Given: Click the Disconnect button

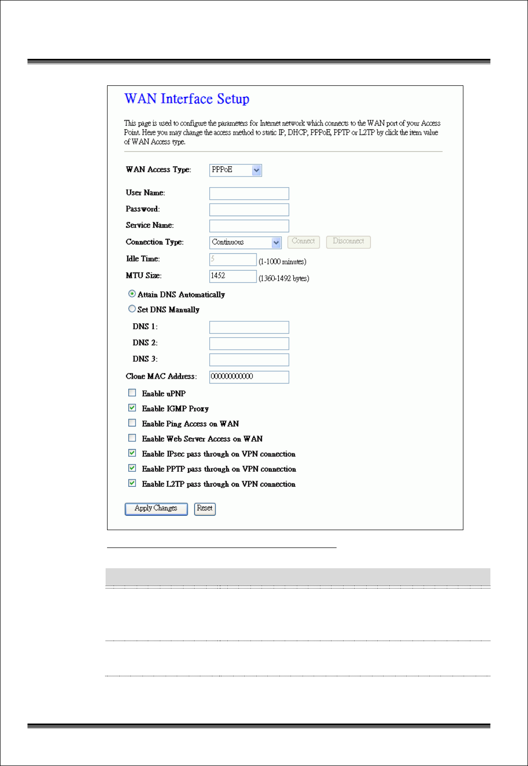Looking at the screenshot, I should pyautogui.click(x=348, y=242).
